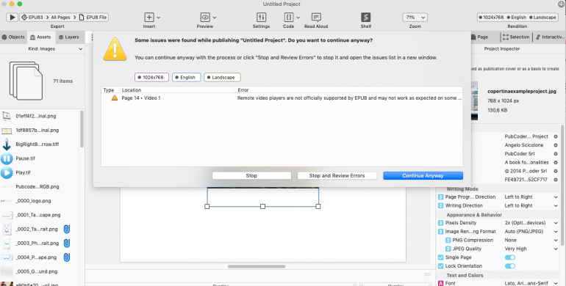This screenshot has height=286, width=566.
Task: Open the Preview dropdown arrow
Action: pos(215,18)
